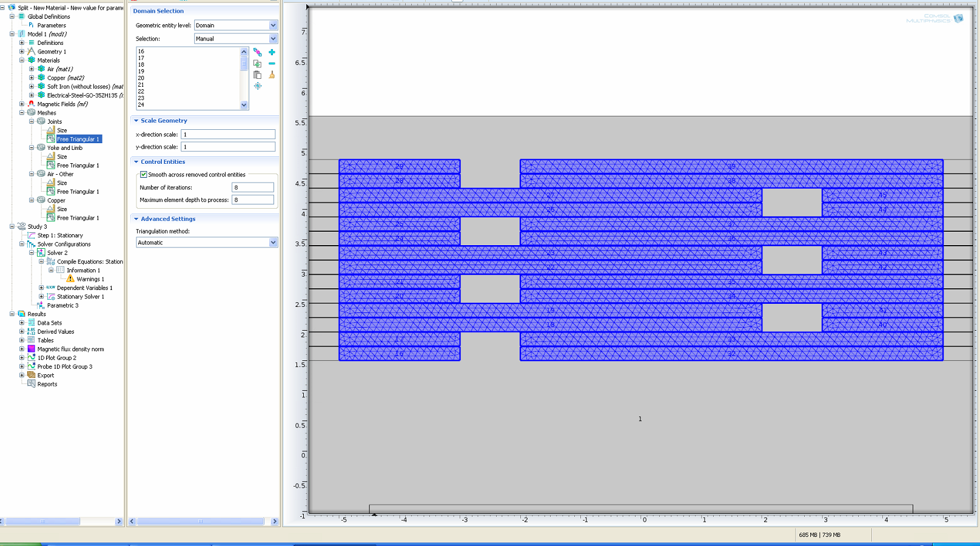This screenshot has height=546, width=980.
Task: Select the Stationary Solver 1 node
Action: coord(80,297)
